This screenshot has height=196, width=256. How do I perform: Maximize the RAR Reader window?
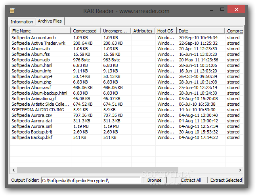click(x=222, y=9)
